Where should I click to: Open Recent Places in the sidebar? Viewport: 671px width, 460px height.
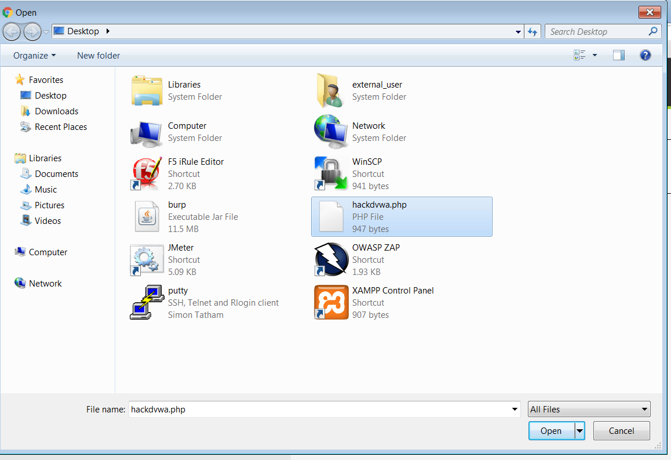61,127
